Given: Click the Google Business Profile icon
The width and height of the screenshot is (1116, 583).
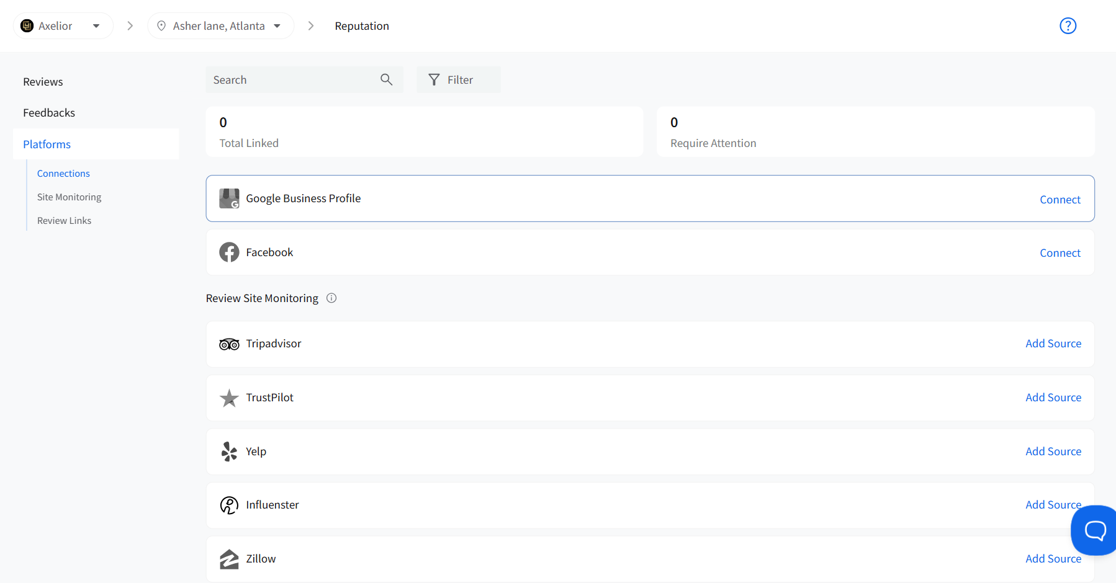Looking at the screenshot, I should coord(229,198).
